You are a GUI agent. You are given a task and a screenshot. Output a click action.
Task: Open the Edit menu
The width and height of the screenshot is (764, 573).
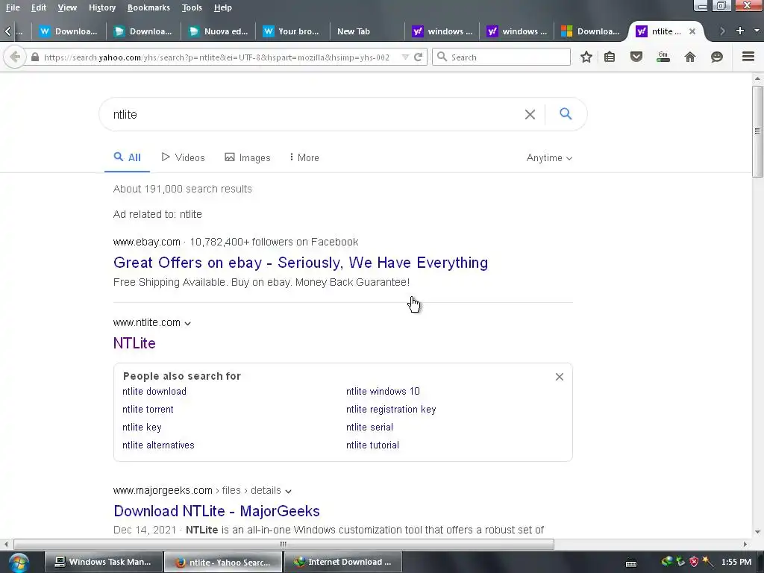tap(39, 7)
